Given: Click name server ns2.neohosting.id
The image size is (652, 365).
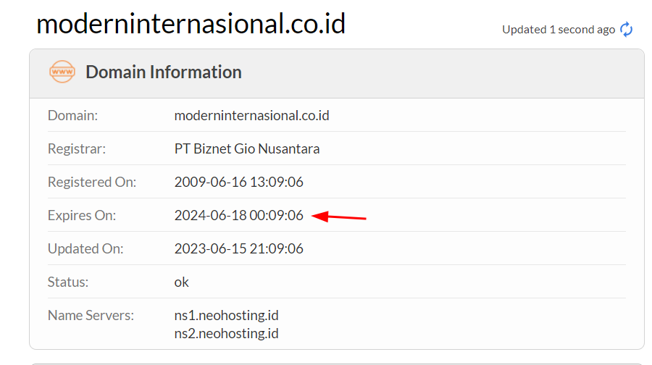Looking at the screenshot, I should coord(226,333).
